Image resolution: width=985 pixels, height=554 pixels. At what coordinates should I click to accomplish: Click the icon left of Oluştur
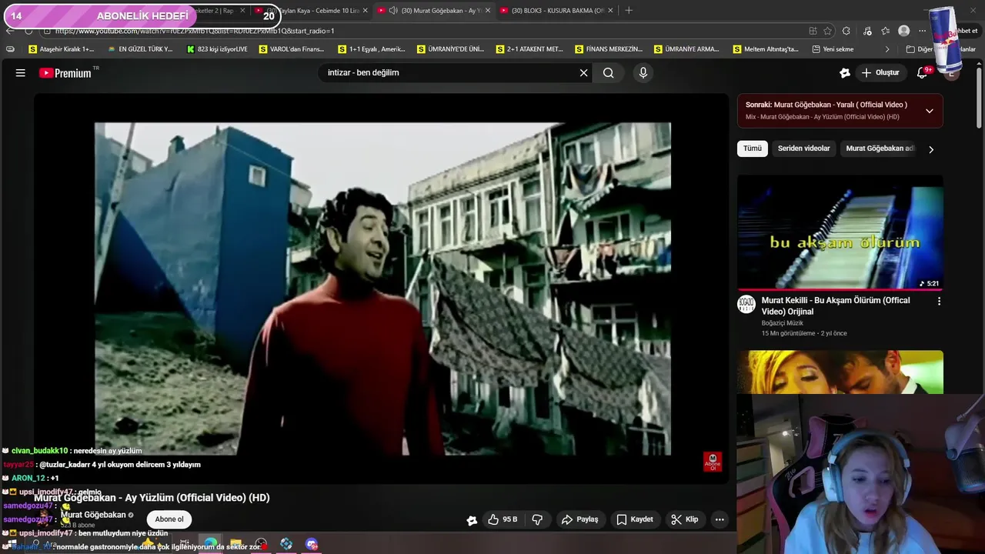(845, 73)
